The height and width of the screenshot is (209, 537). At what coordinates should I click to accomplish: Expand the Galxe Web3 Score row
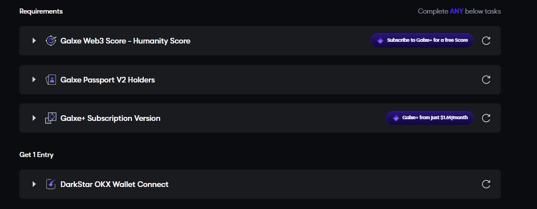(34, 41)
